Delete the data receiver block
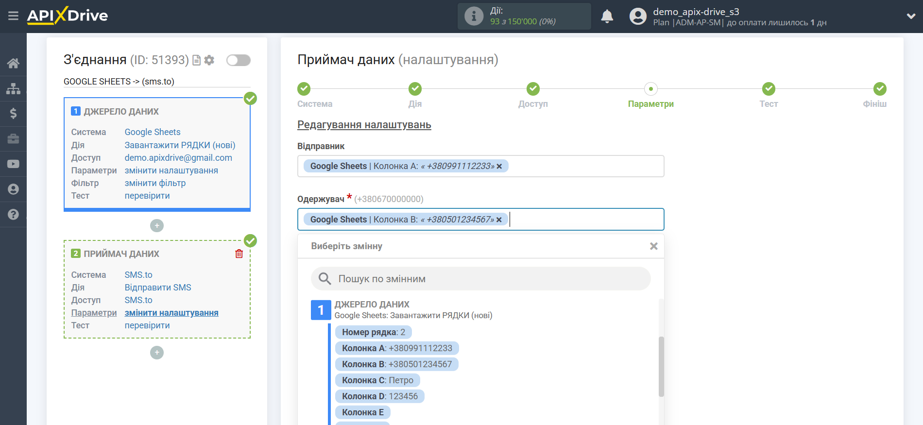This screenshot has width=923, height=425. 239,254
